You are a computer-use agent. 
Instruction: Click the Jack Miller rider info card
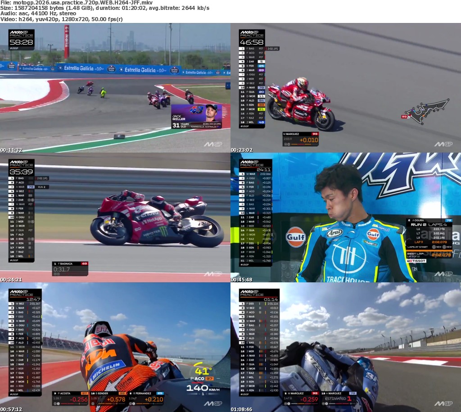click(x=196, y=116)
